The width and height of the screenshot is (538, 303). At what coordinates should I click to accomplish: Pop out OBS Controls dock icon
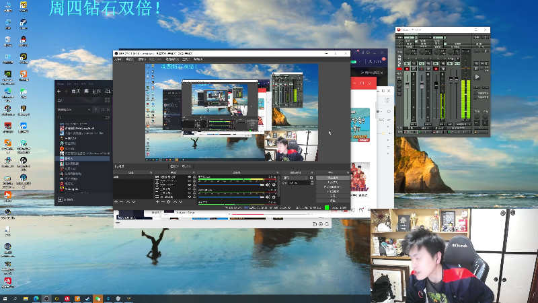(347, 172)
